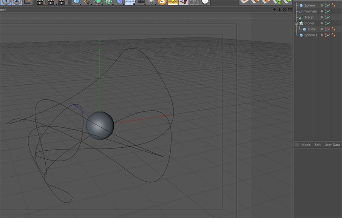Viewport: 342px width, 218px height.
Task: Enable the Cube object red X toggle
Action: (328, 29)
